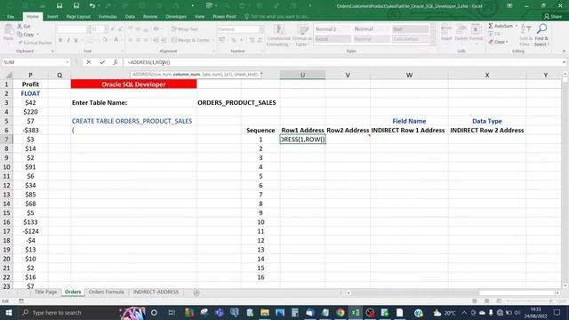The height and width of the screenshot is (320, 569).
Task: Switch to the Formulas ribbon tab
Action: (108, 17)
